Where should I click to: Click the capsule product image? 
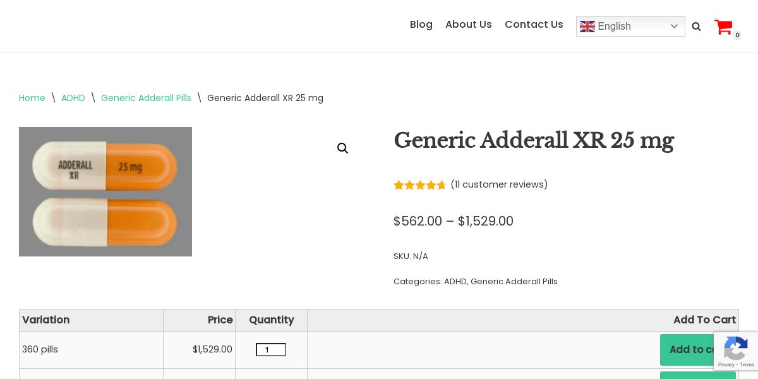click(x=105, y=191)
